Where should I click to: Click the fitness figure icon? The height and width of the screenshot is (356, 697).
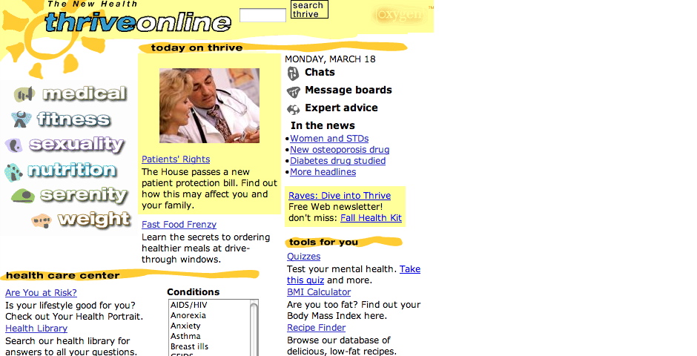(x=22, y=119)
